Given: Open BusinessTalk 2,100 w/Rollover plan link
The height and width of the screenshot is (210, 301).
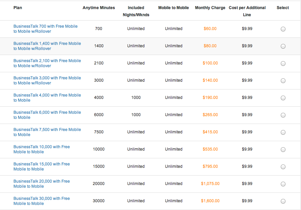Looking at the screenshot, I should 47,63.
